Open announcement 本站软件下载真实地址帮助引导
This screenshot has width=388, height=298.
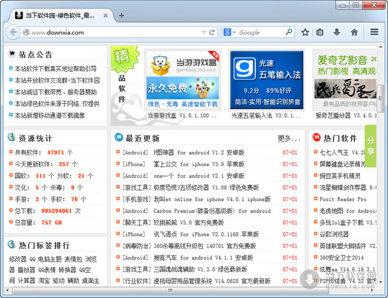pos(56,69)
